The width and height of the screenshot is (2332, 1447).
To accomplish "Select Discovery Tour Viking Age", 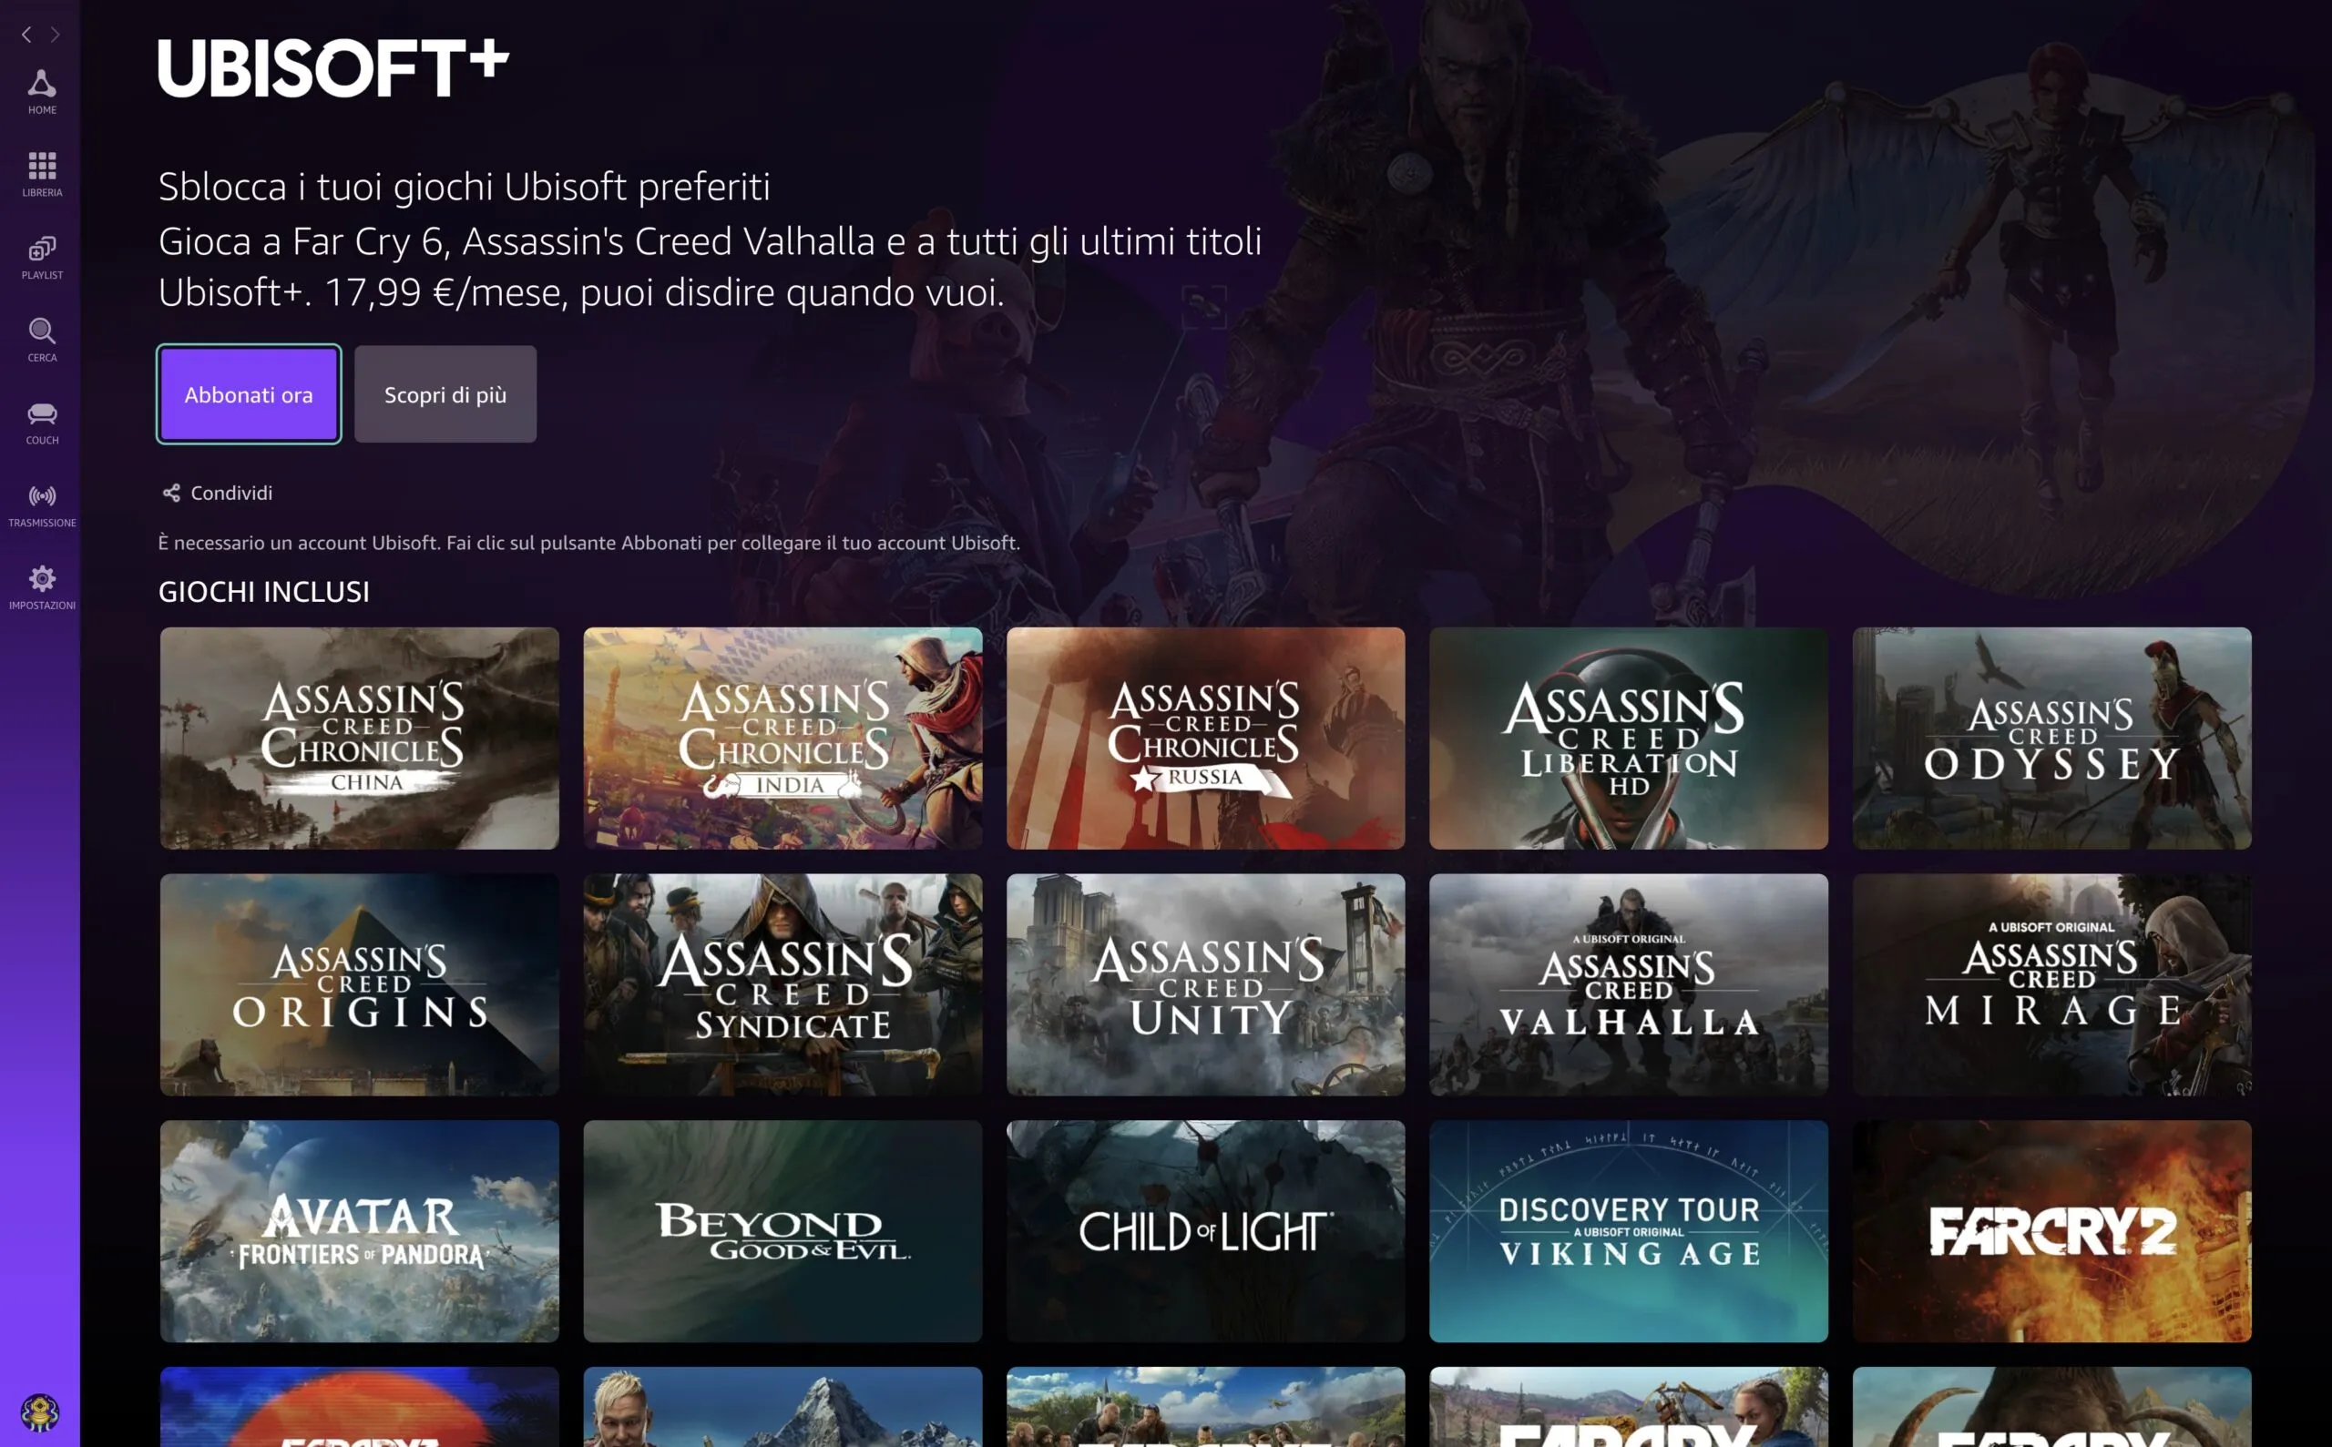I will coord(1628,1232).
